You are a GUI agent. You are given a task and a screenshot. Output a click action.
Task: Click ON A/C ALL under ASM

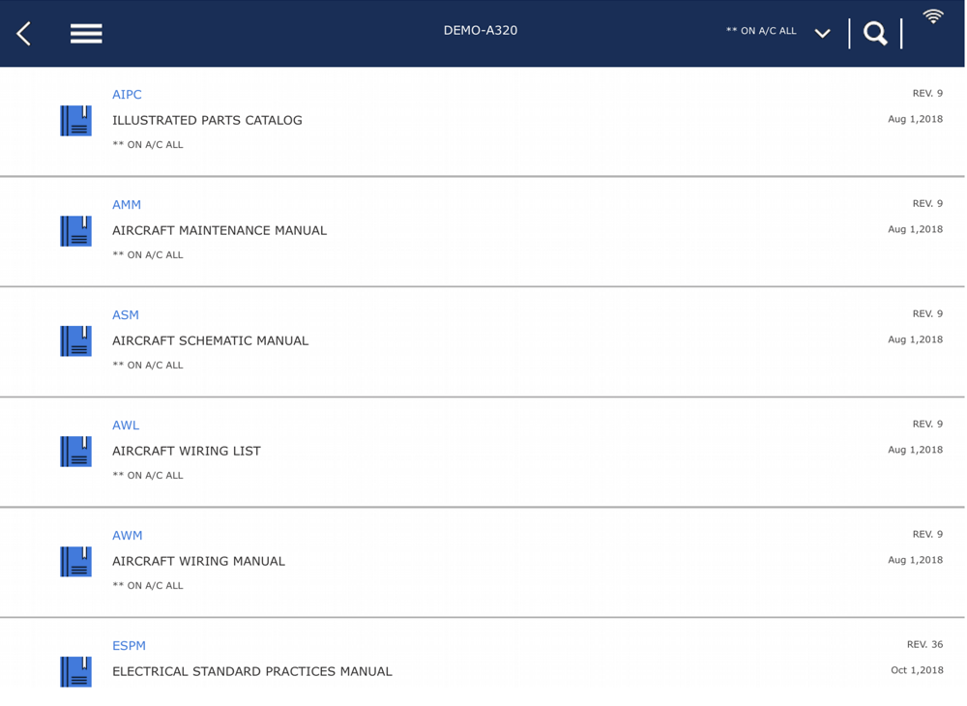tap(148, 366)
